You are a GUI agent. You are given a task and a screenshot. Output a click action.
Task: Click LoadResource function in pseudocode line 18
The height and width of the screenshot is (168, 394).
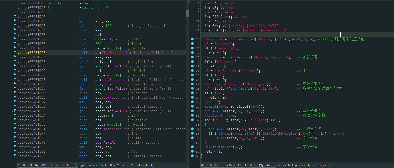pos(239,57)
